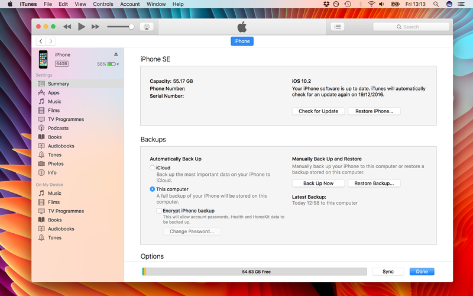Click the Spotlight search magnifier icon
The width and height of the screenshot is (473, 296).
(436, 4)
